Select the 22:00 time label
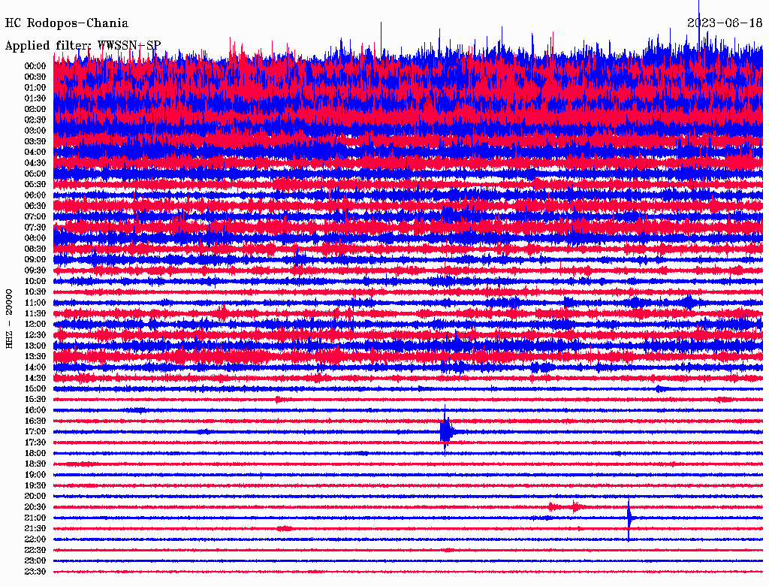 coord(35,539)
